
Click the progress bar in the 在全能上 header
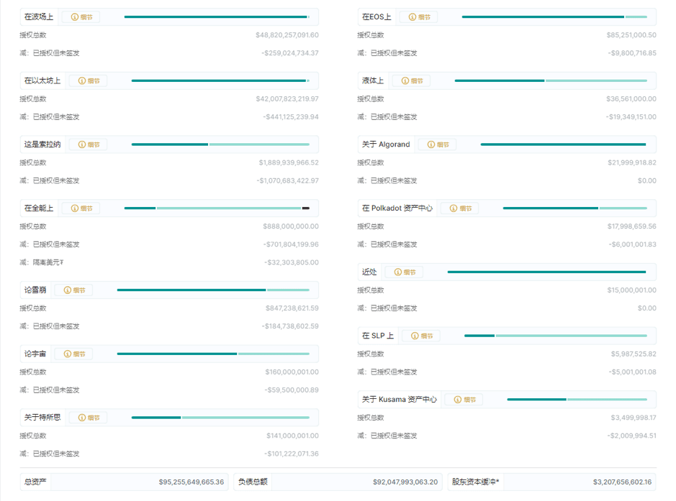point(216,208)
